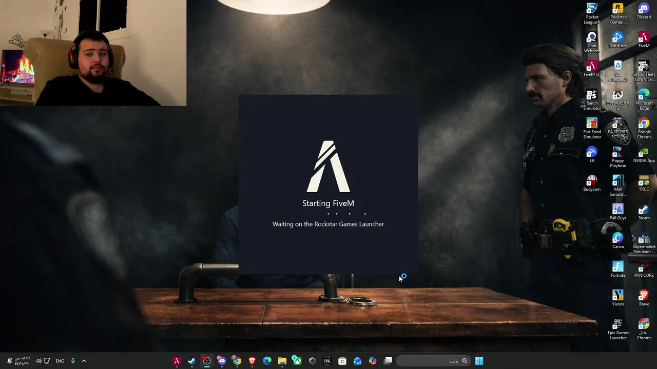Open the Grand Theft Auto V desktop shortcut
657x369 pixels.
tap(644, 71)
